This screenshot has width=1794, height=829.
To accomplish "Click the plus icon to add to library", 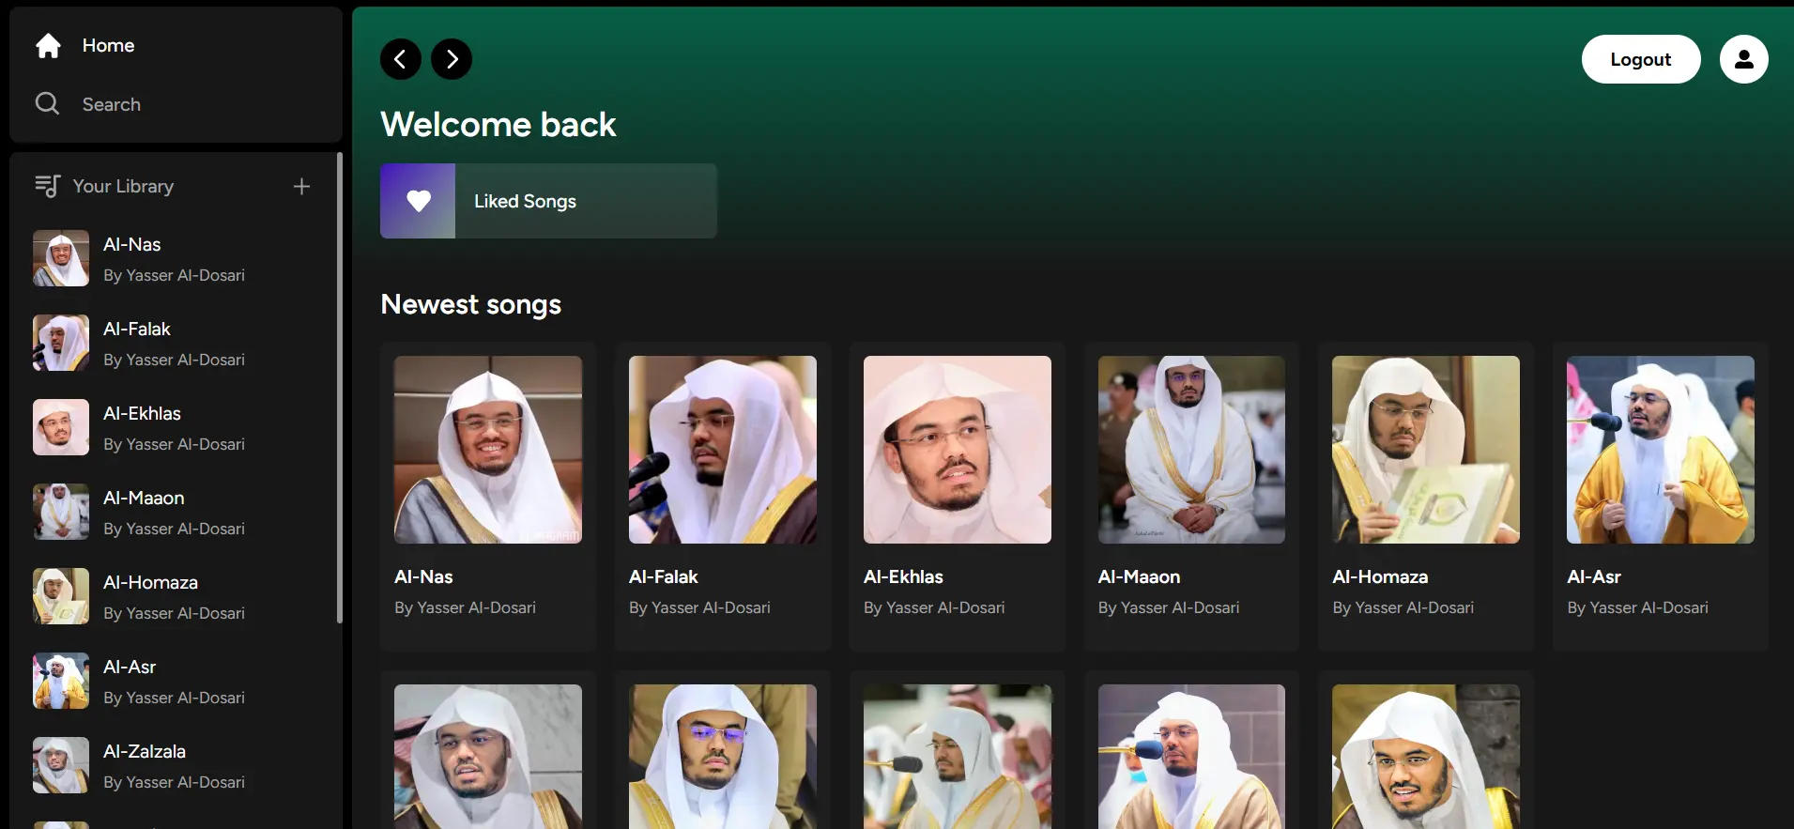I will (x=301, y=187).
